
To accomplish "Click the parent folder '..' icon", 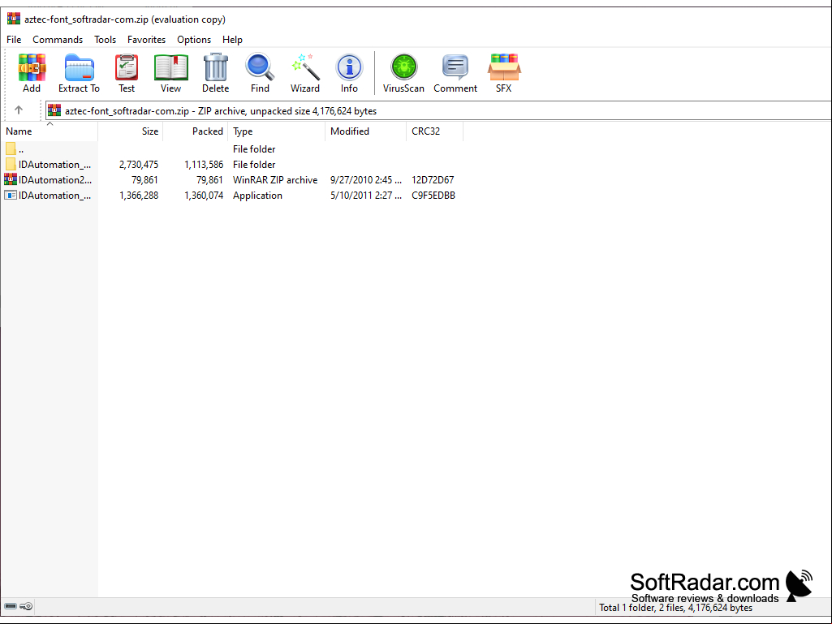I will coord(11,148).
